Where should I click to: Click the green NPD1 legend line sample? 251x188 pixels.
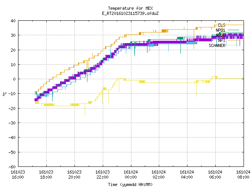(x=233, y=30)
